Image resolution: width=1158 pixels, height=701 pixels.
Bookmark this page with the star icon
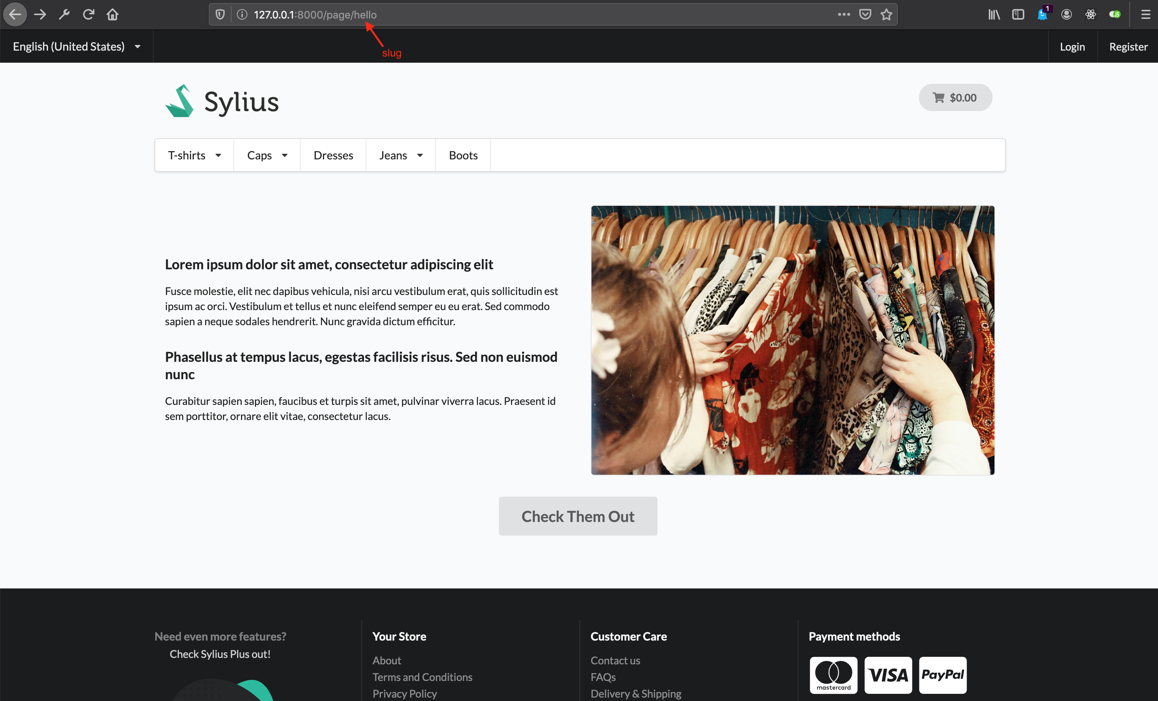tap(886, 15)
